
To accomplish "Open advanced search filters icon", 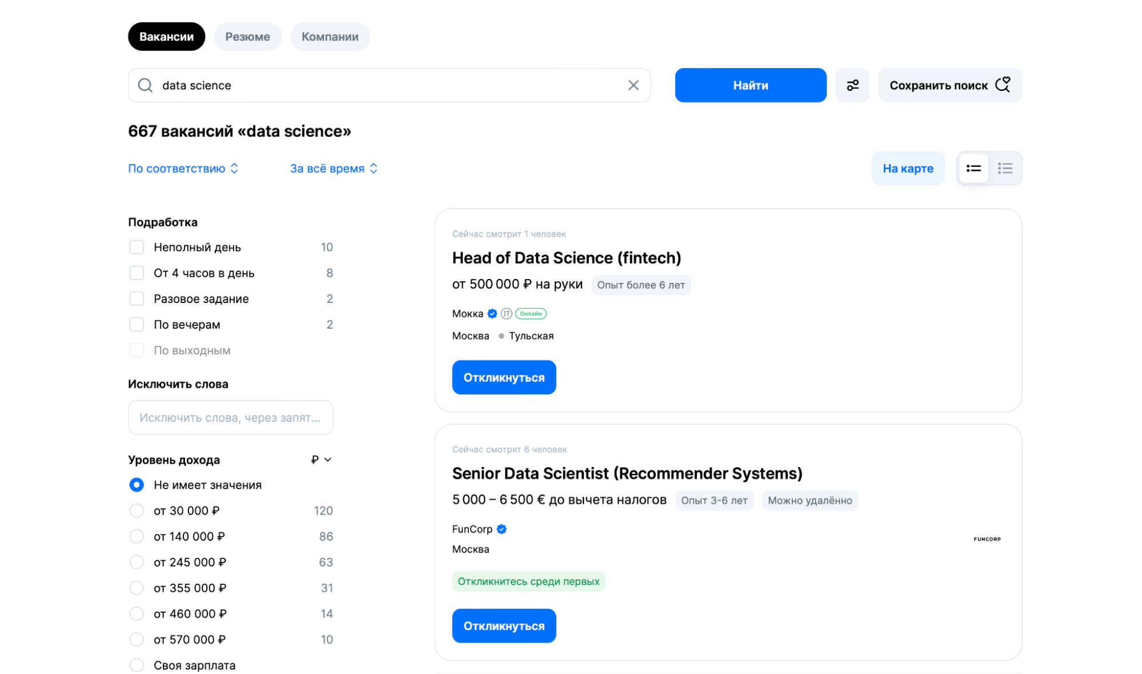I will 852,85.
